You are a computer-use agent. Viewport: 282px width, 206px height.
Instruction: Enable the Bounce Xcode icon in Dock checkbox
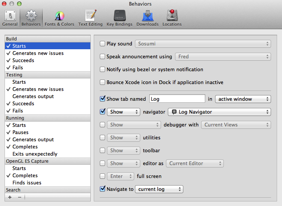coord(102,83)
